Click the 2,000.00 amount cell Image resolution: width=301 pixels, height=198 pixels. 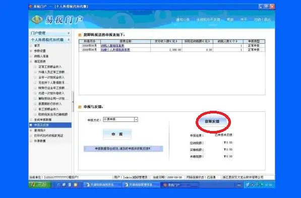[166, 50]
